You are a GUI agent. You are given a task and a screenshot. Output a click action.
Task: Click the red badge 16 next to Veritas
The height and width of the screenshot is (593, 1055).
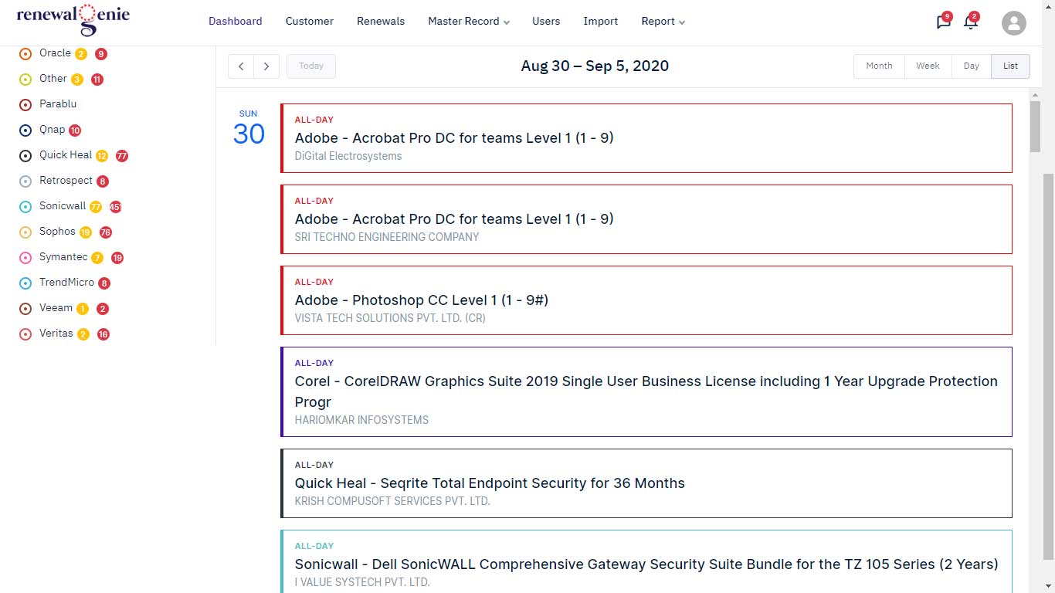(103, 334)
